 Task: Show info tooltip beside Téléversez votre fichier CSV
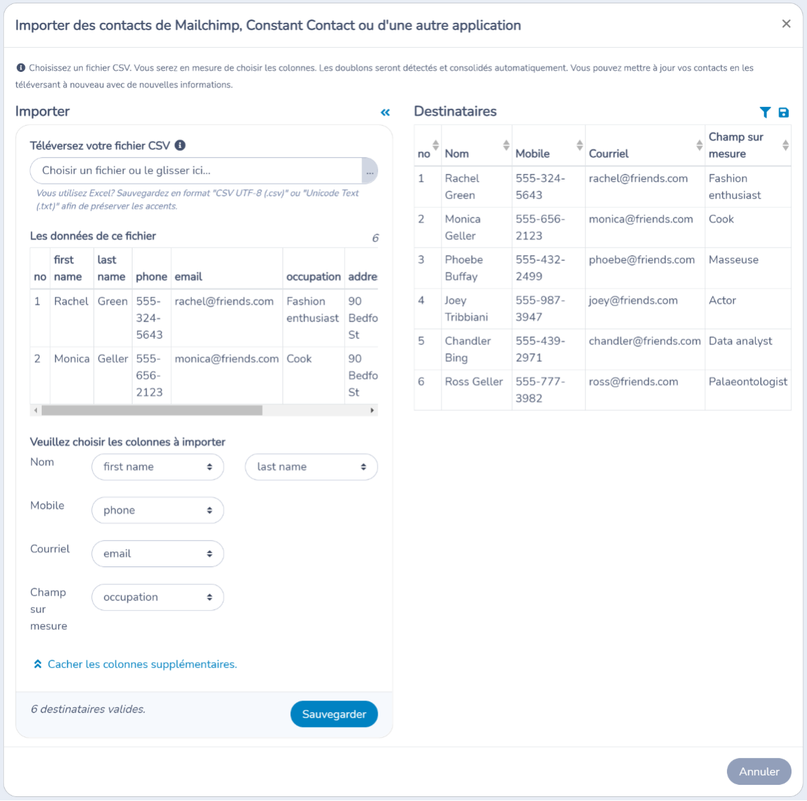pos(180,145)
